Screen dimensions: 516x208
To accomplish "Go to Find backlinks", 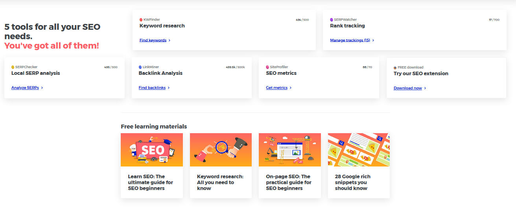I will [x=152, y=88].
